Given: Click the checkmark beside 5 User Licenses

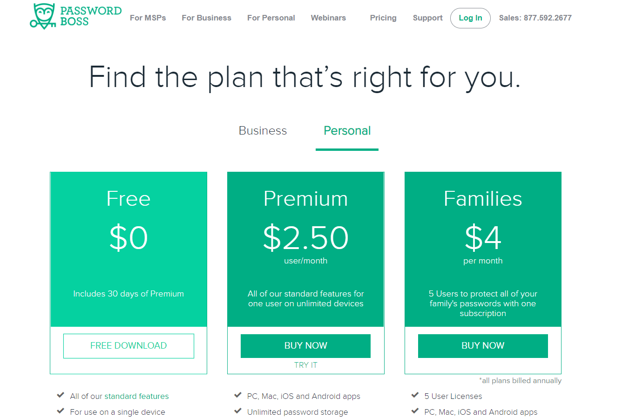Looking at the screenshot, I should coord(415,396).
